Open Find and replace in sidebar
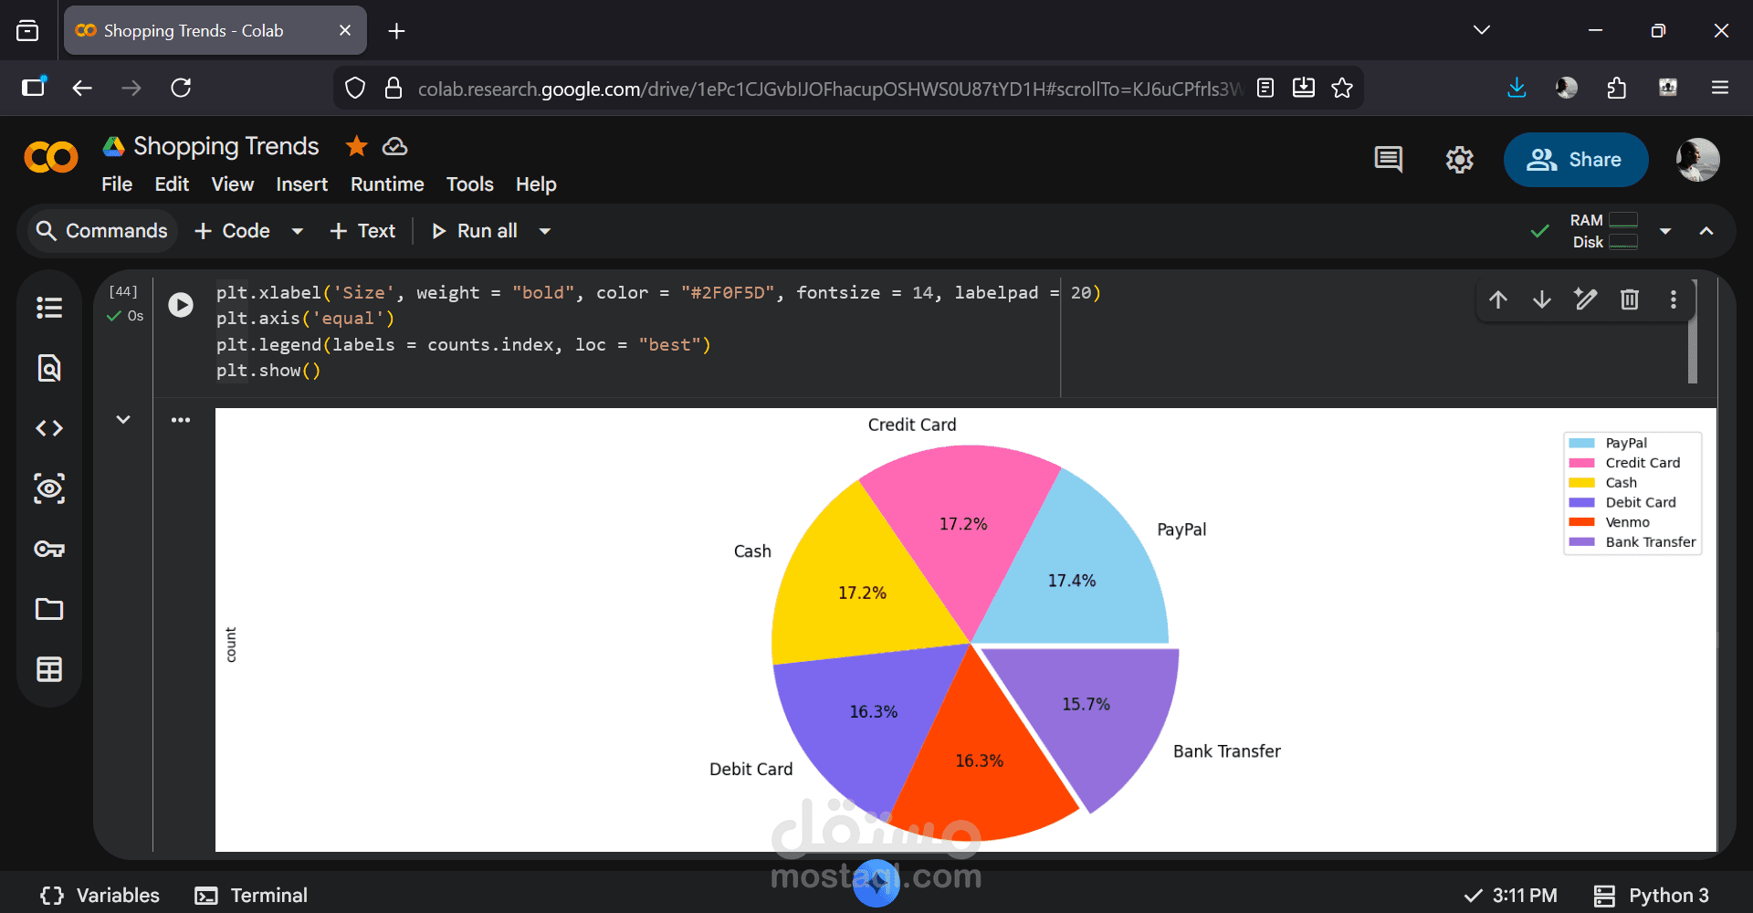The image size is (1753, 913). pos(49,368)
